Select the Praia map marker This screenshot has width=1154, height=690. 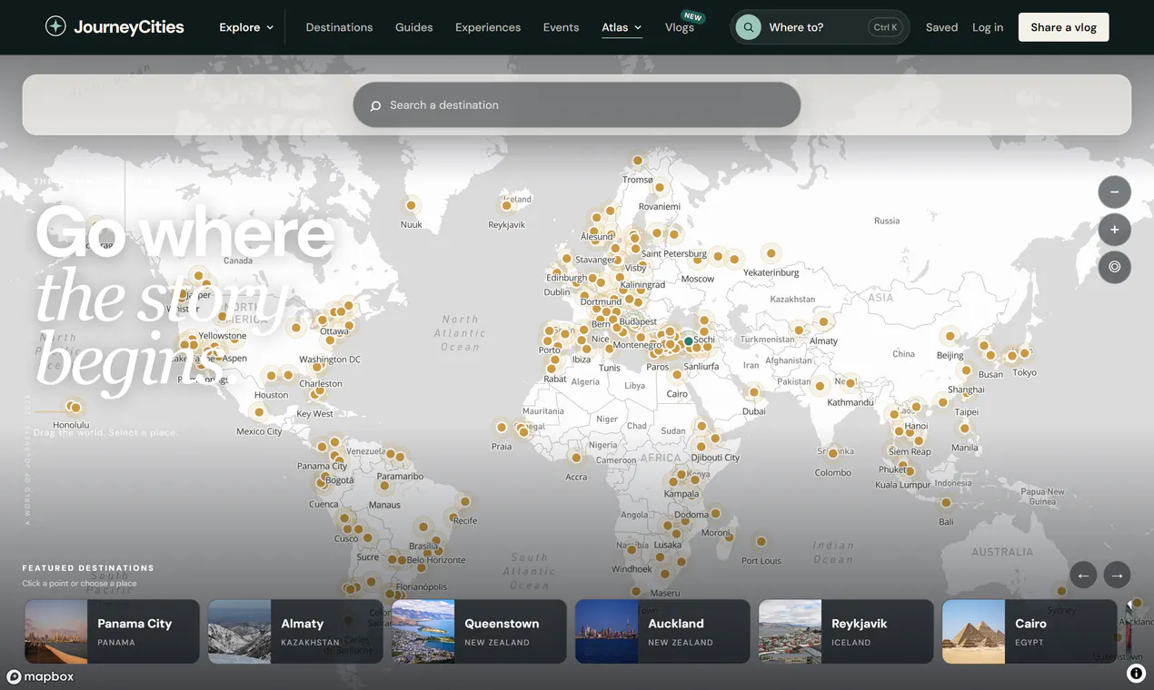point(502,427)
